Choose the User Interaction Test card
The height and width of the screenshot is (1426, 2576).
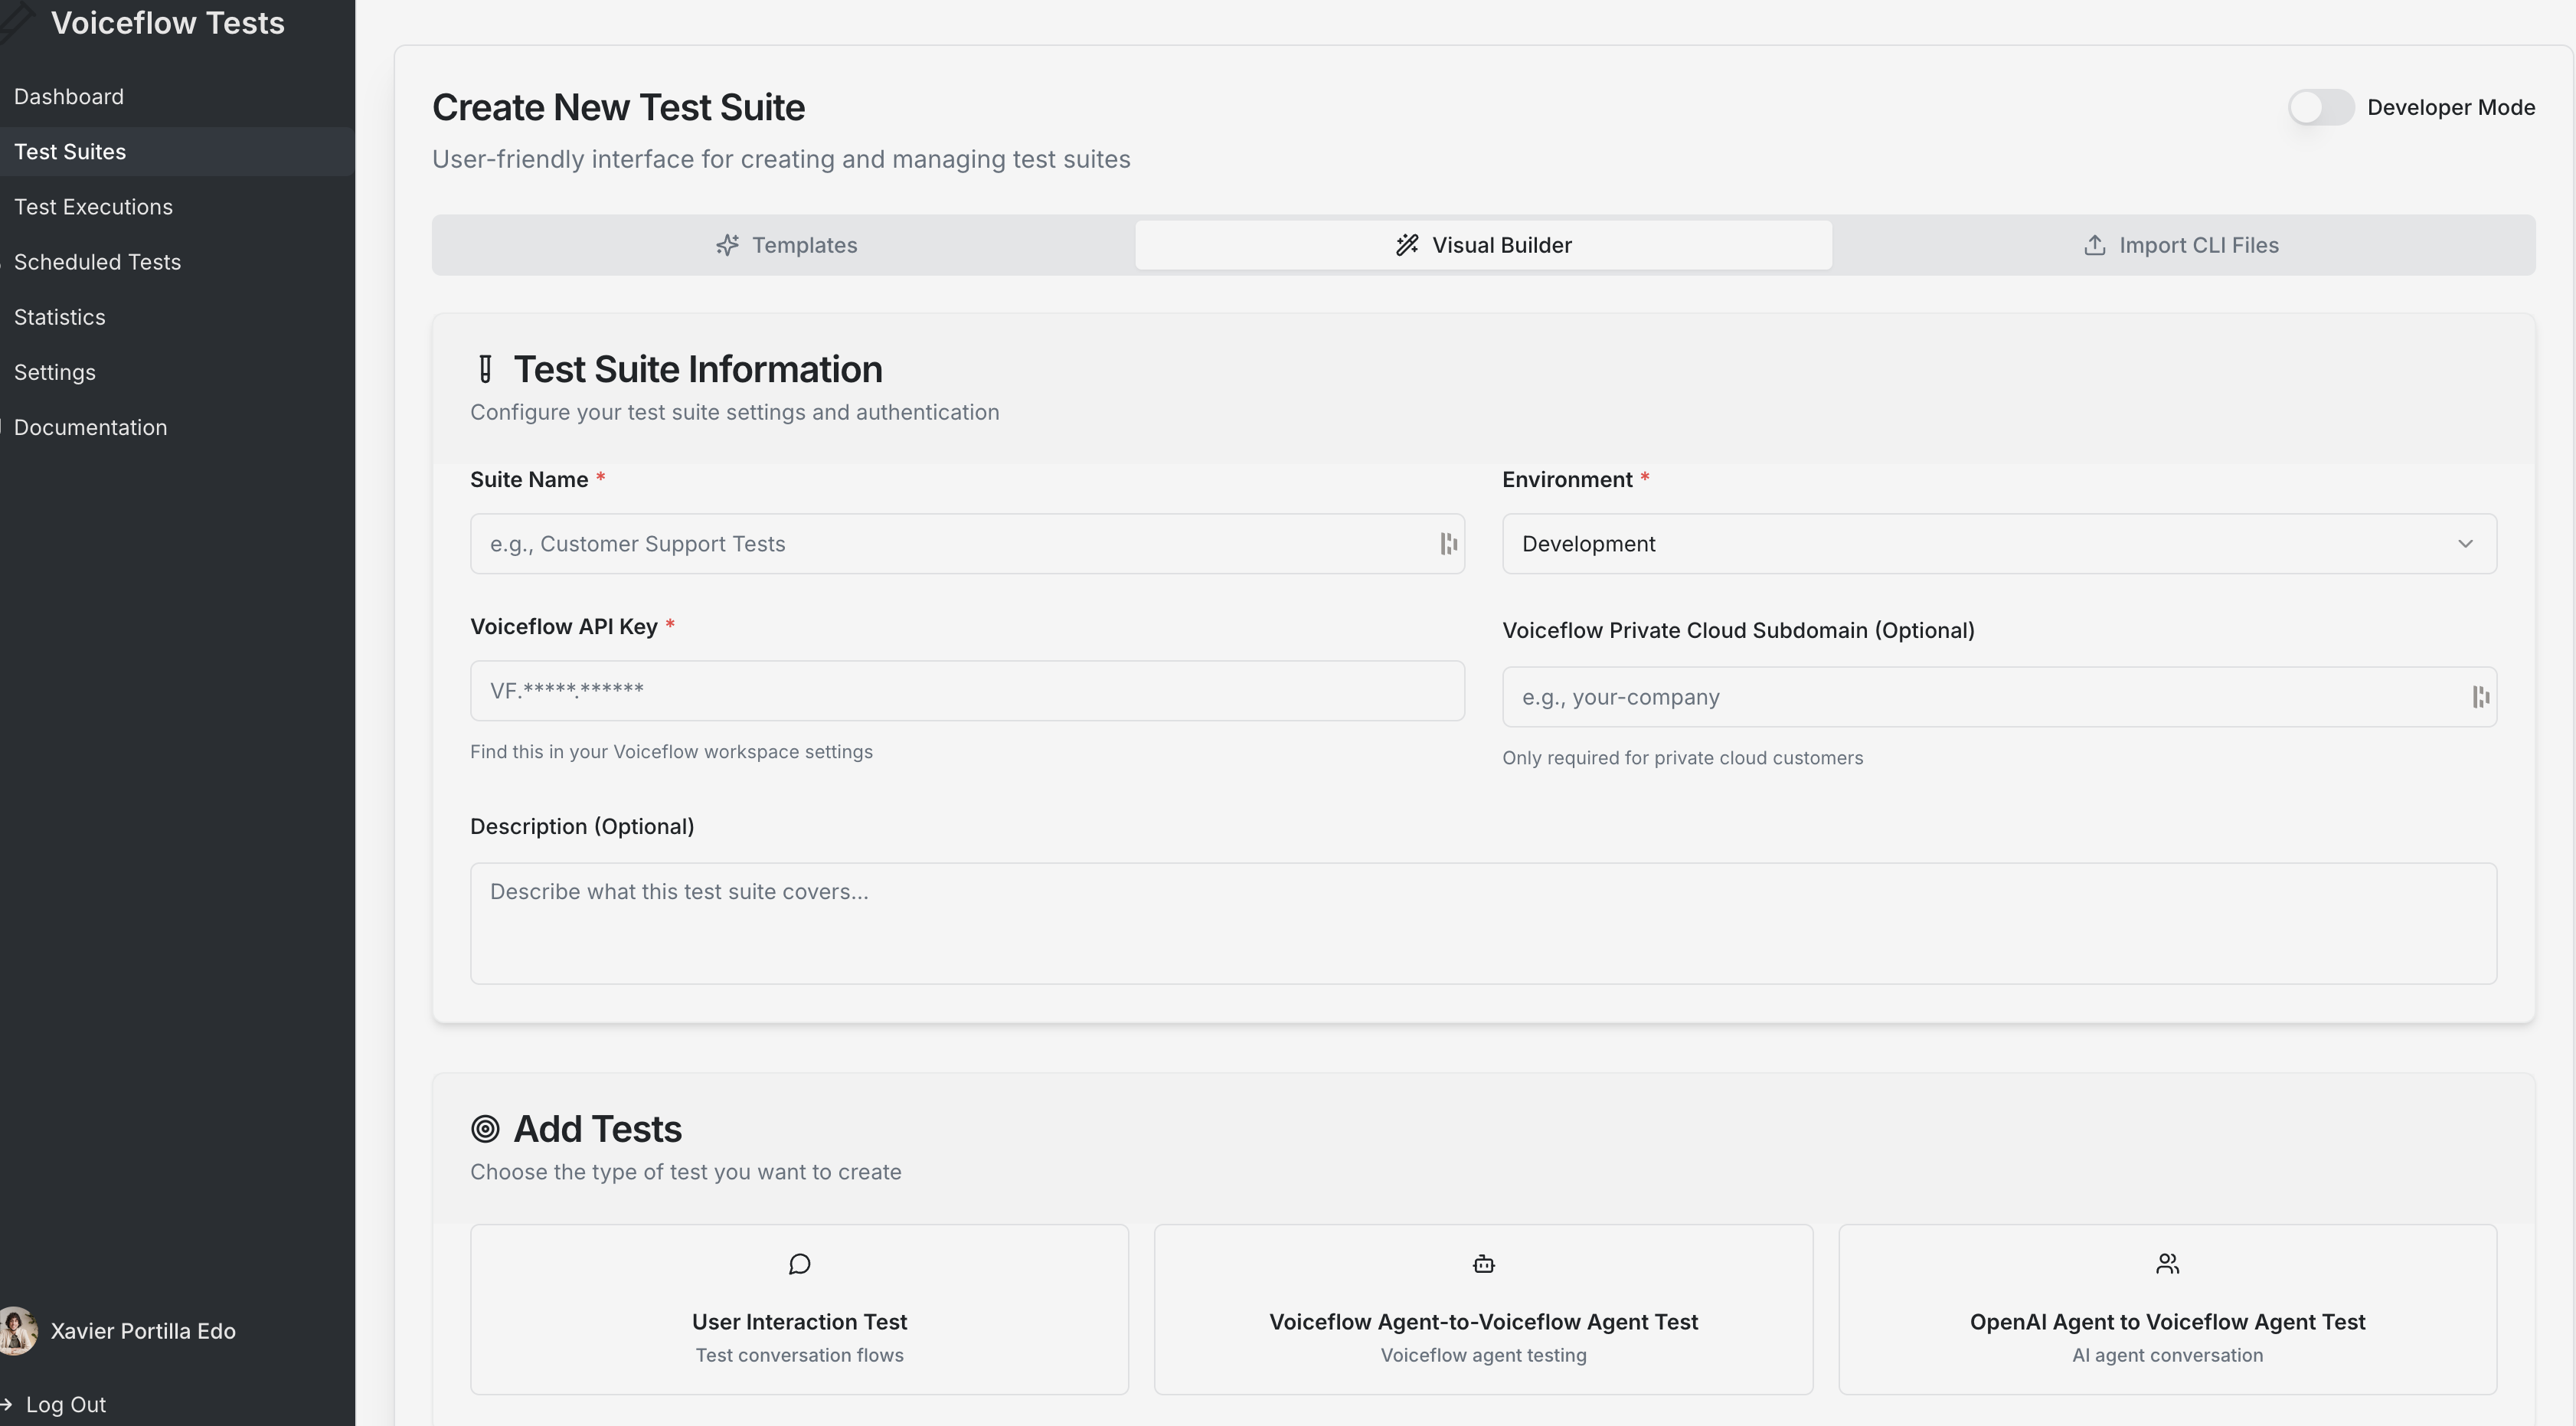point(799,1309)
